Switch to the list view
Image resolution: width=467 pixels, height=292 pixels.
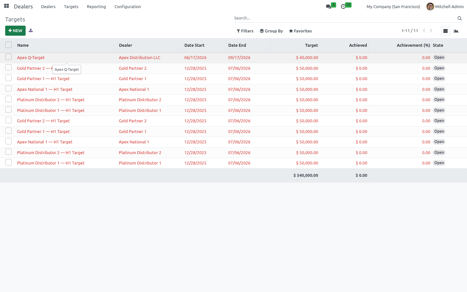445,31
